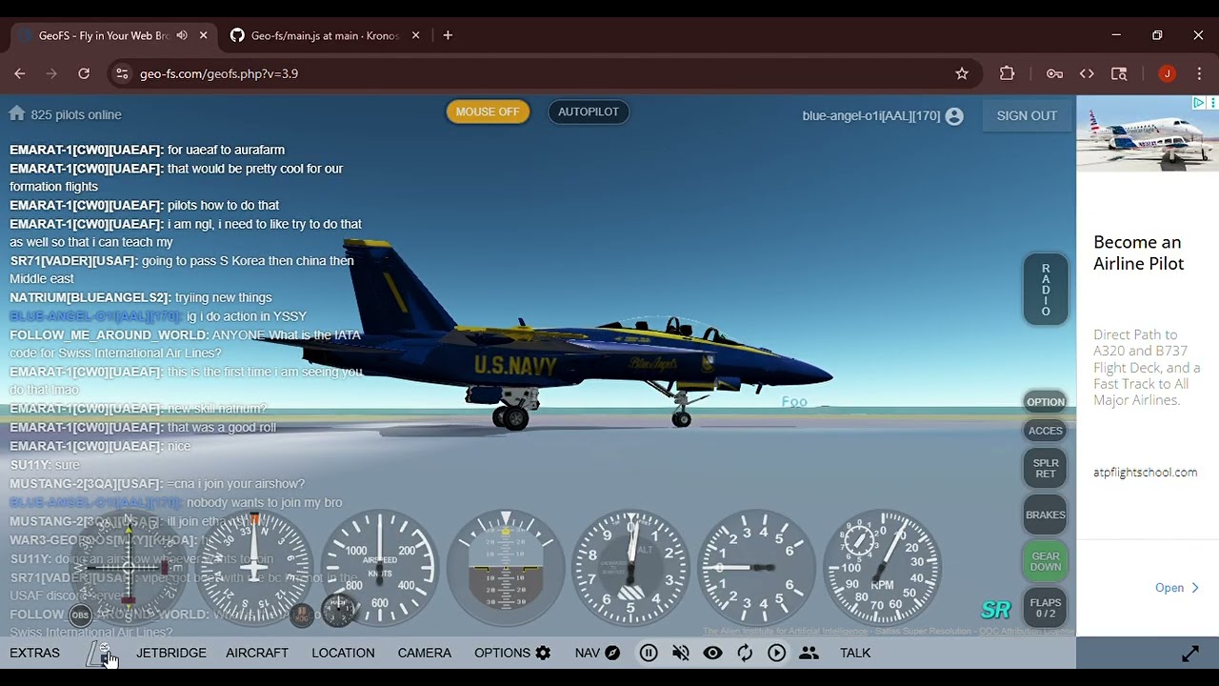Click the heading compass gauge
The width and height of the screenshot is (1219, 686).
[254, 568]
